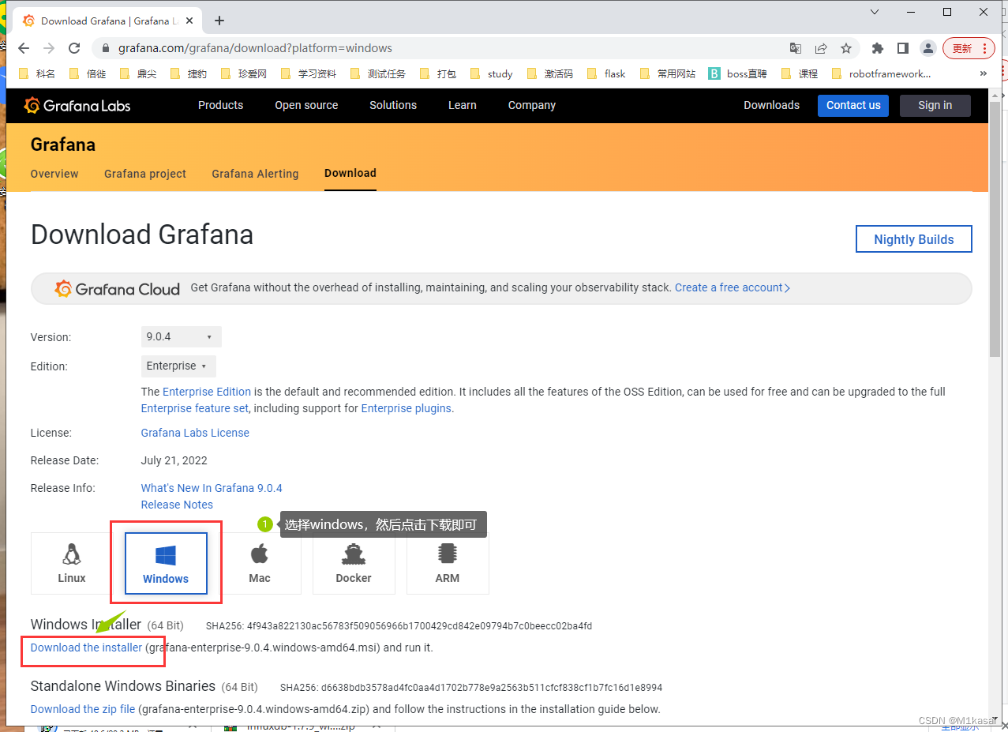Share this page via the share icon
The image size is (1008, 732).
821,48
